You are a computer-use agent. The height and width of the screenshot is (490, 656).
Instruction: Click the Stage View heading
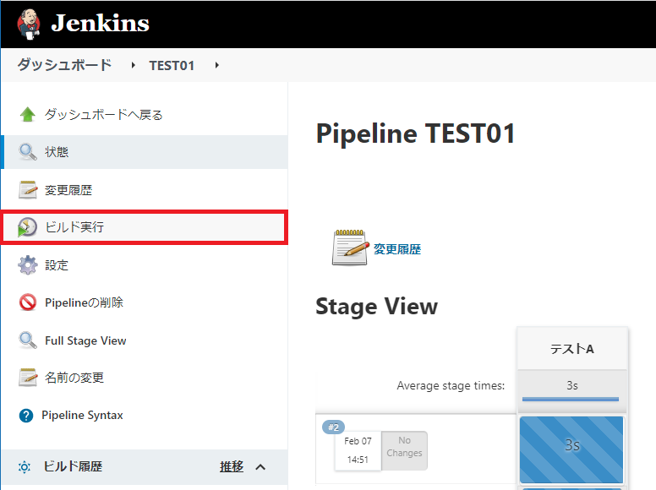[377, 307]
